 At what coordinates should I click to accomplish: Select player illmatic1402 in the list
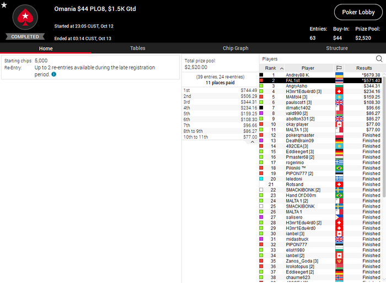pos(320,108)
